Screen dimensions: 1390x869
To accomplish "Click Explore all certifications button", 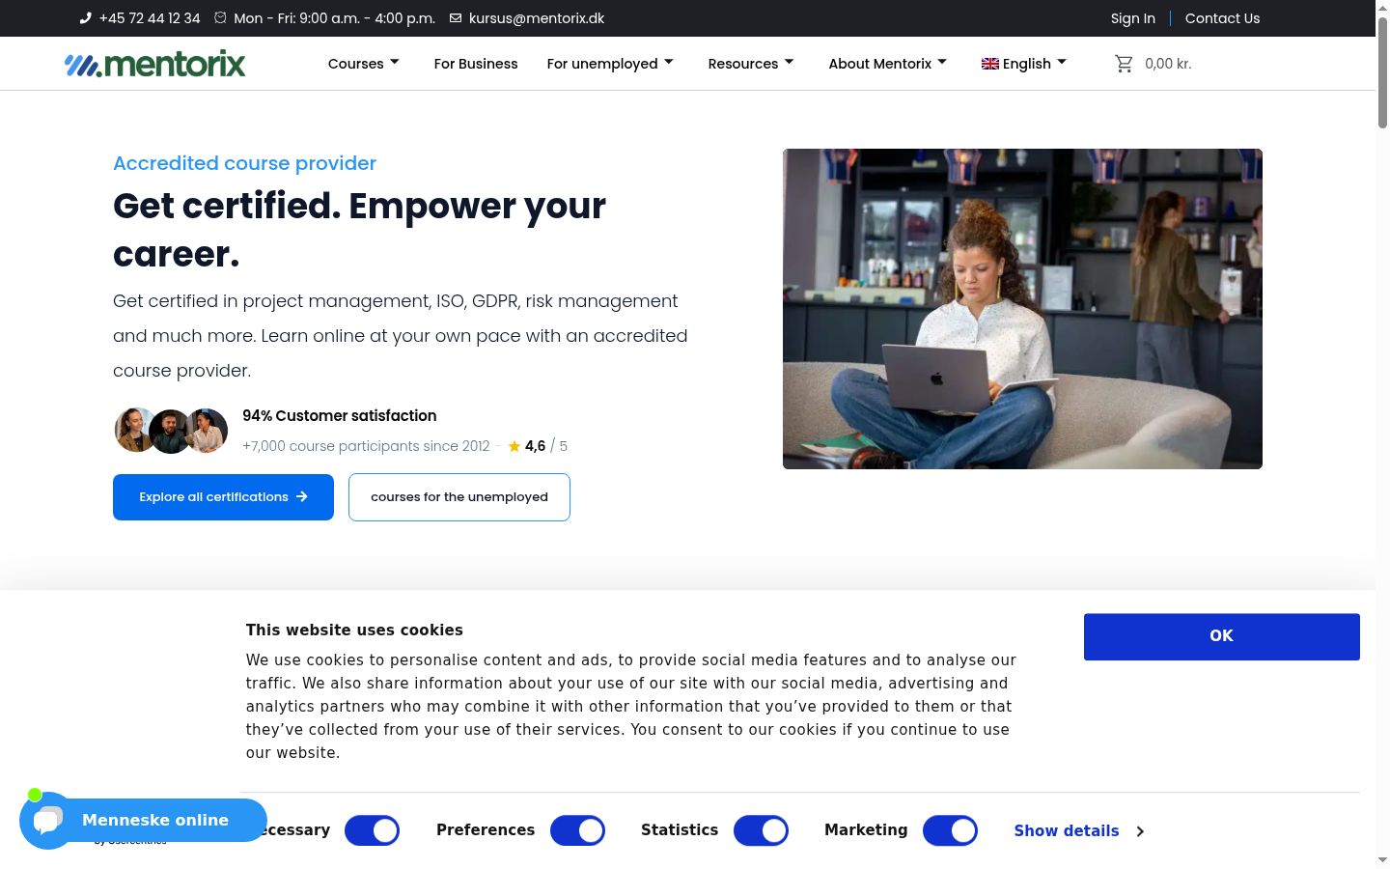I will coord(223,497).
